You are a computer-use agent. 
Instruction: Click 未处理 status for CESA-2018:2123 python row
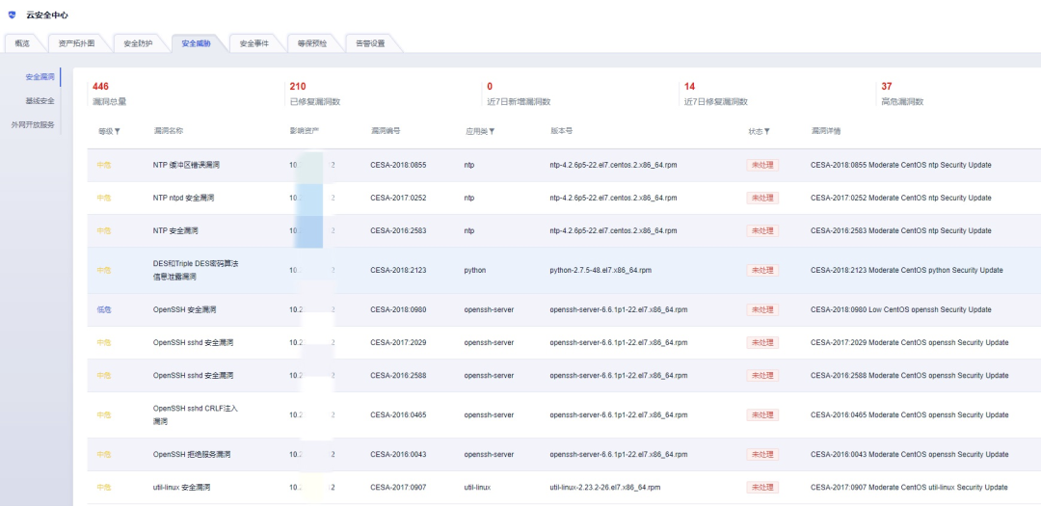(761, 271)
